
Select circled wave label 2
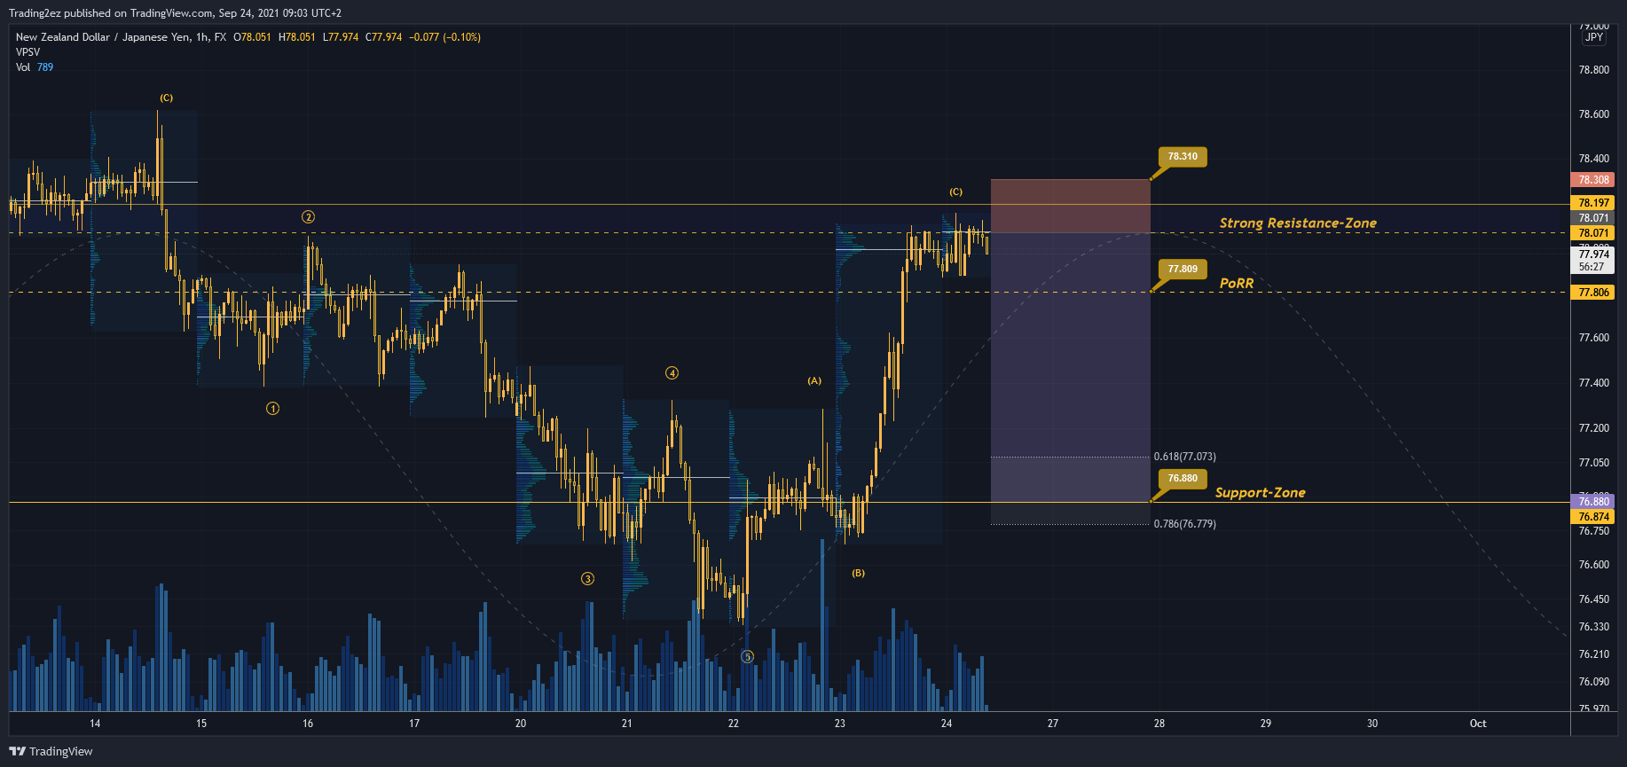[308, 217]
